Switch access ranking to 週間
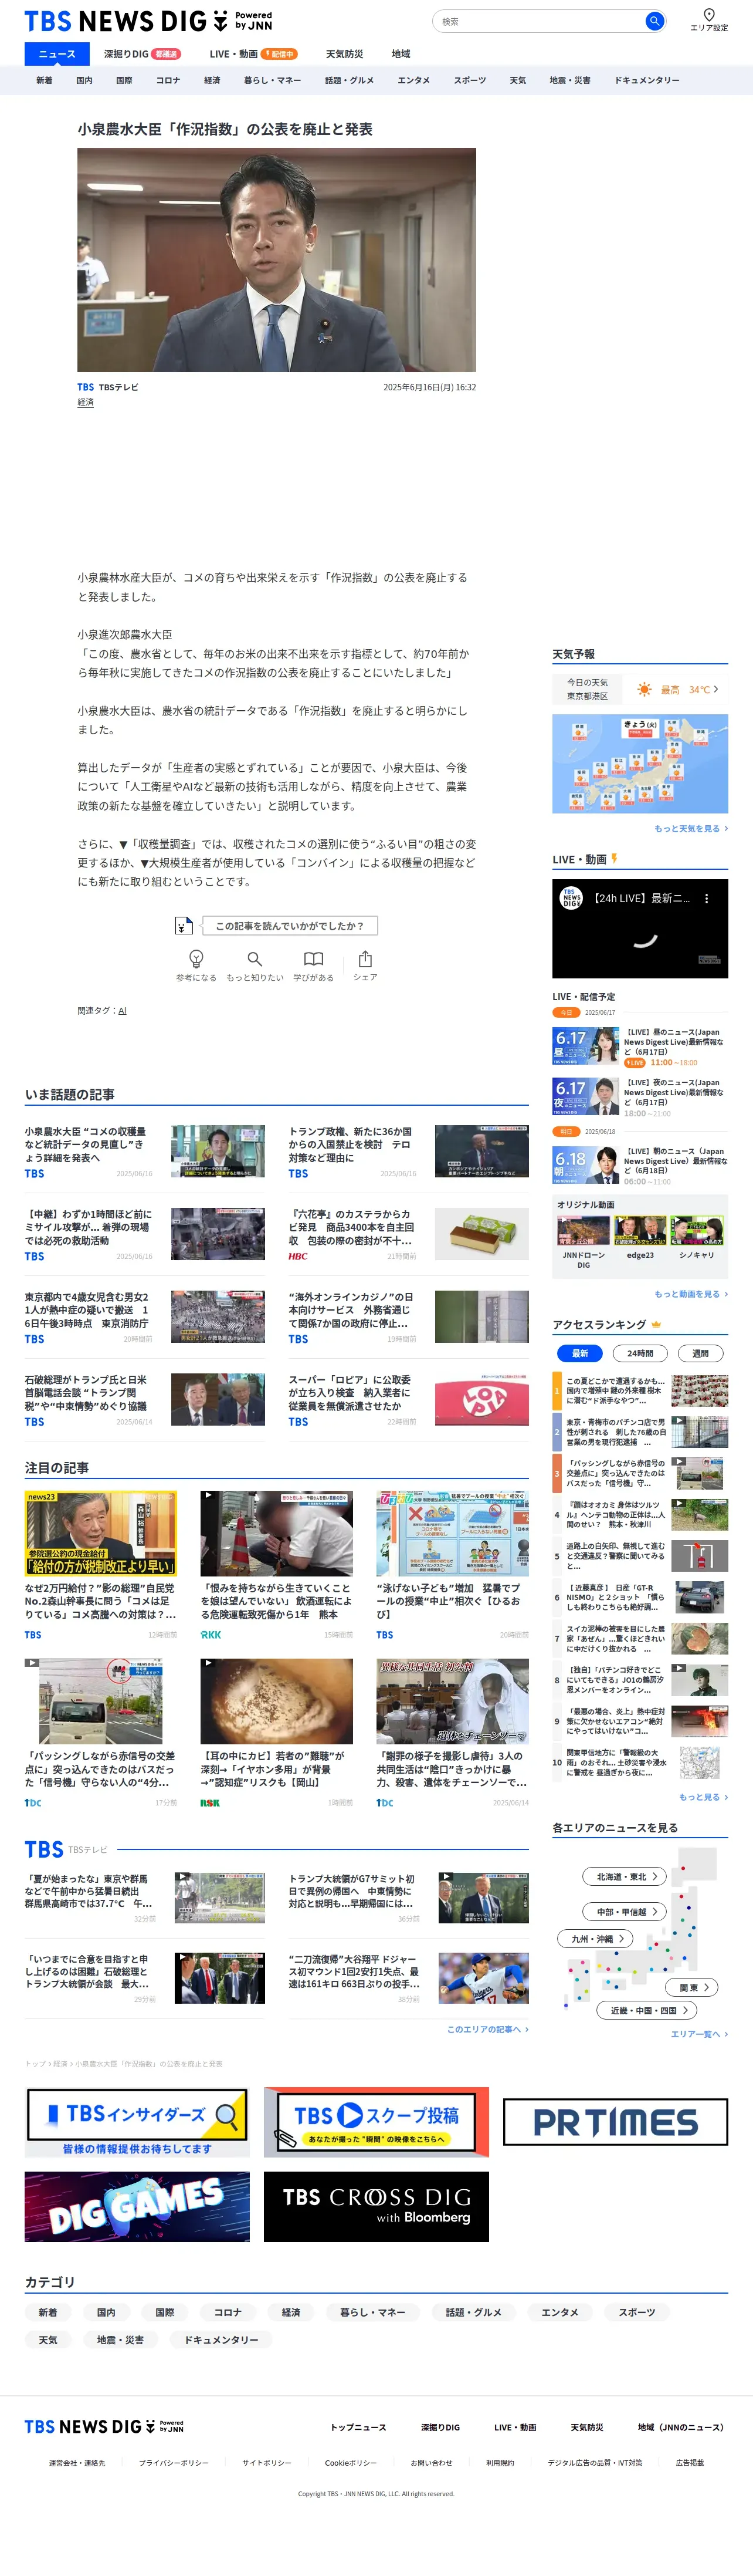Viewport: 753px width, 2576px height. tap(700, 1353)
